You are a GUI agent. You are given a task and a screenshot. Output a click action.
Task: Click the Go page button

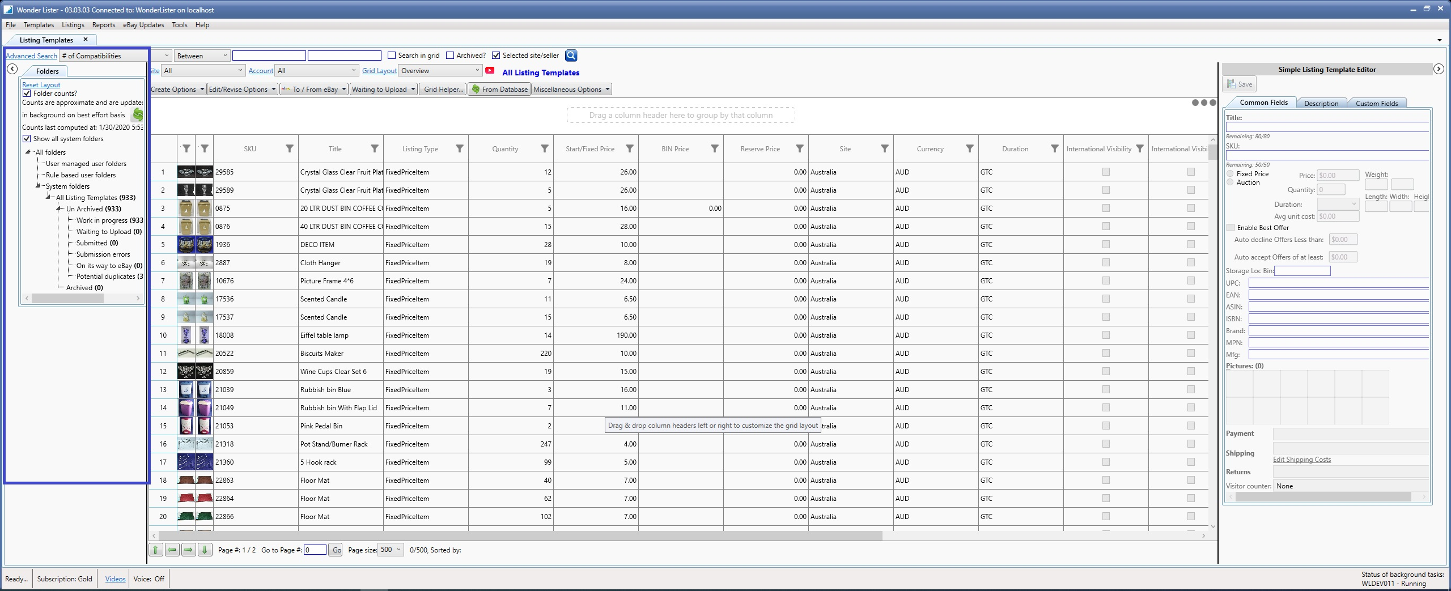[336, 550]
